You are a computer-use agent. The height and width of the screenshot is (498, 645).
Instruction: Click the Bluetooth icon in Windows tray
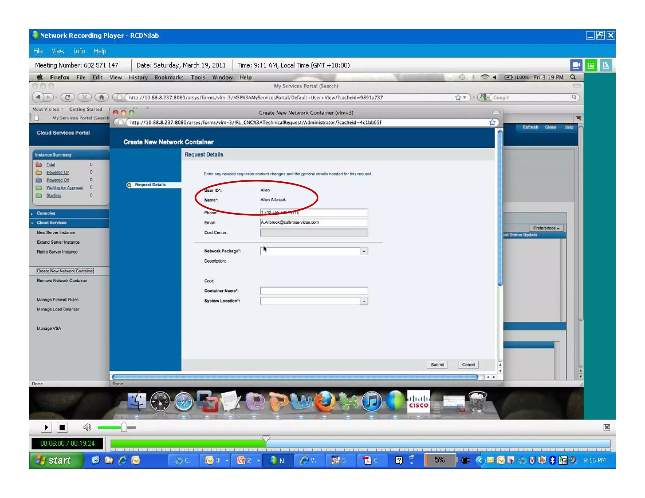pos(552,460)
